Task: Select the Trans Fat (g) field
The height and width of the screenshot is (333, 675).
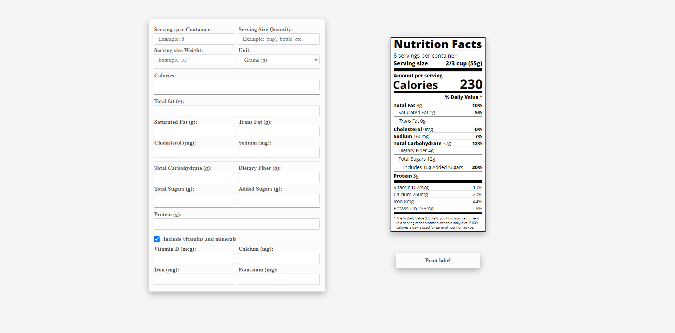Action: tap(279, 132)
